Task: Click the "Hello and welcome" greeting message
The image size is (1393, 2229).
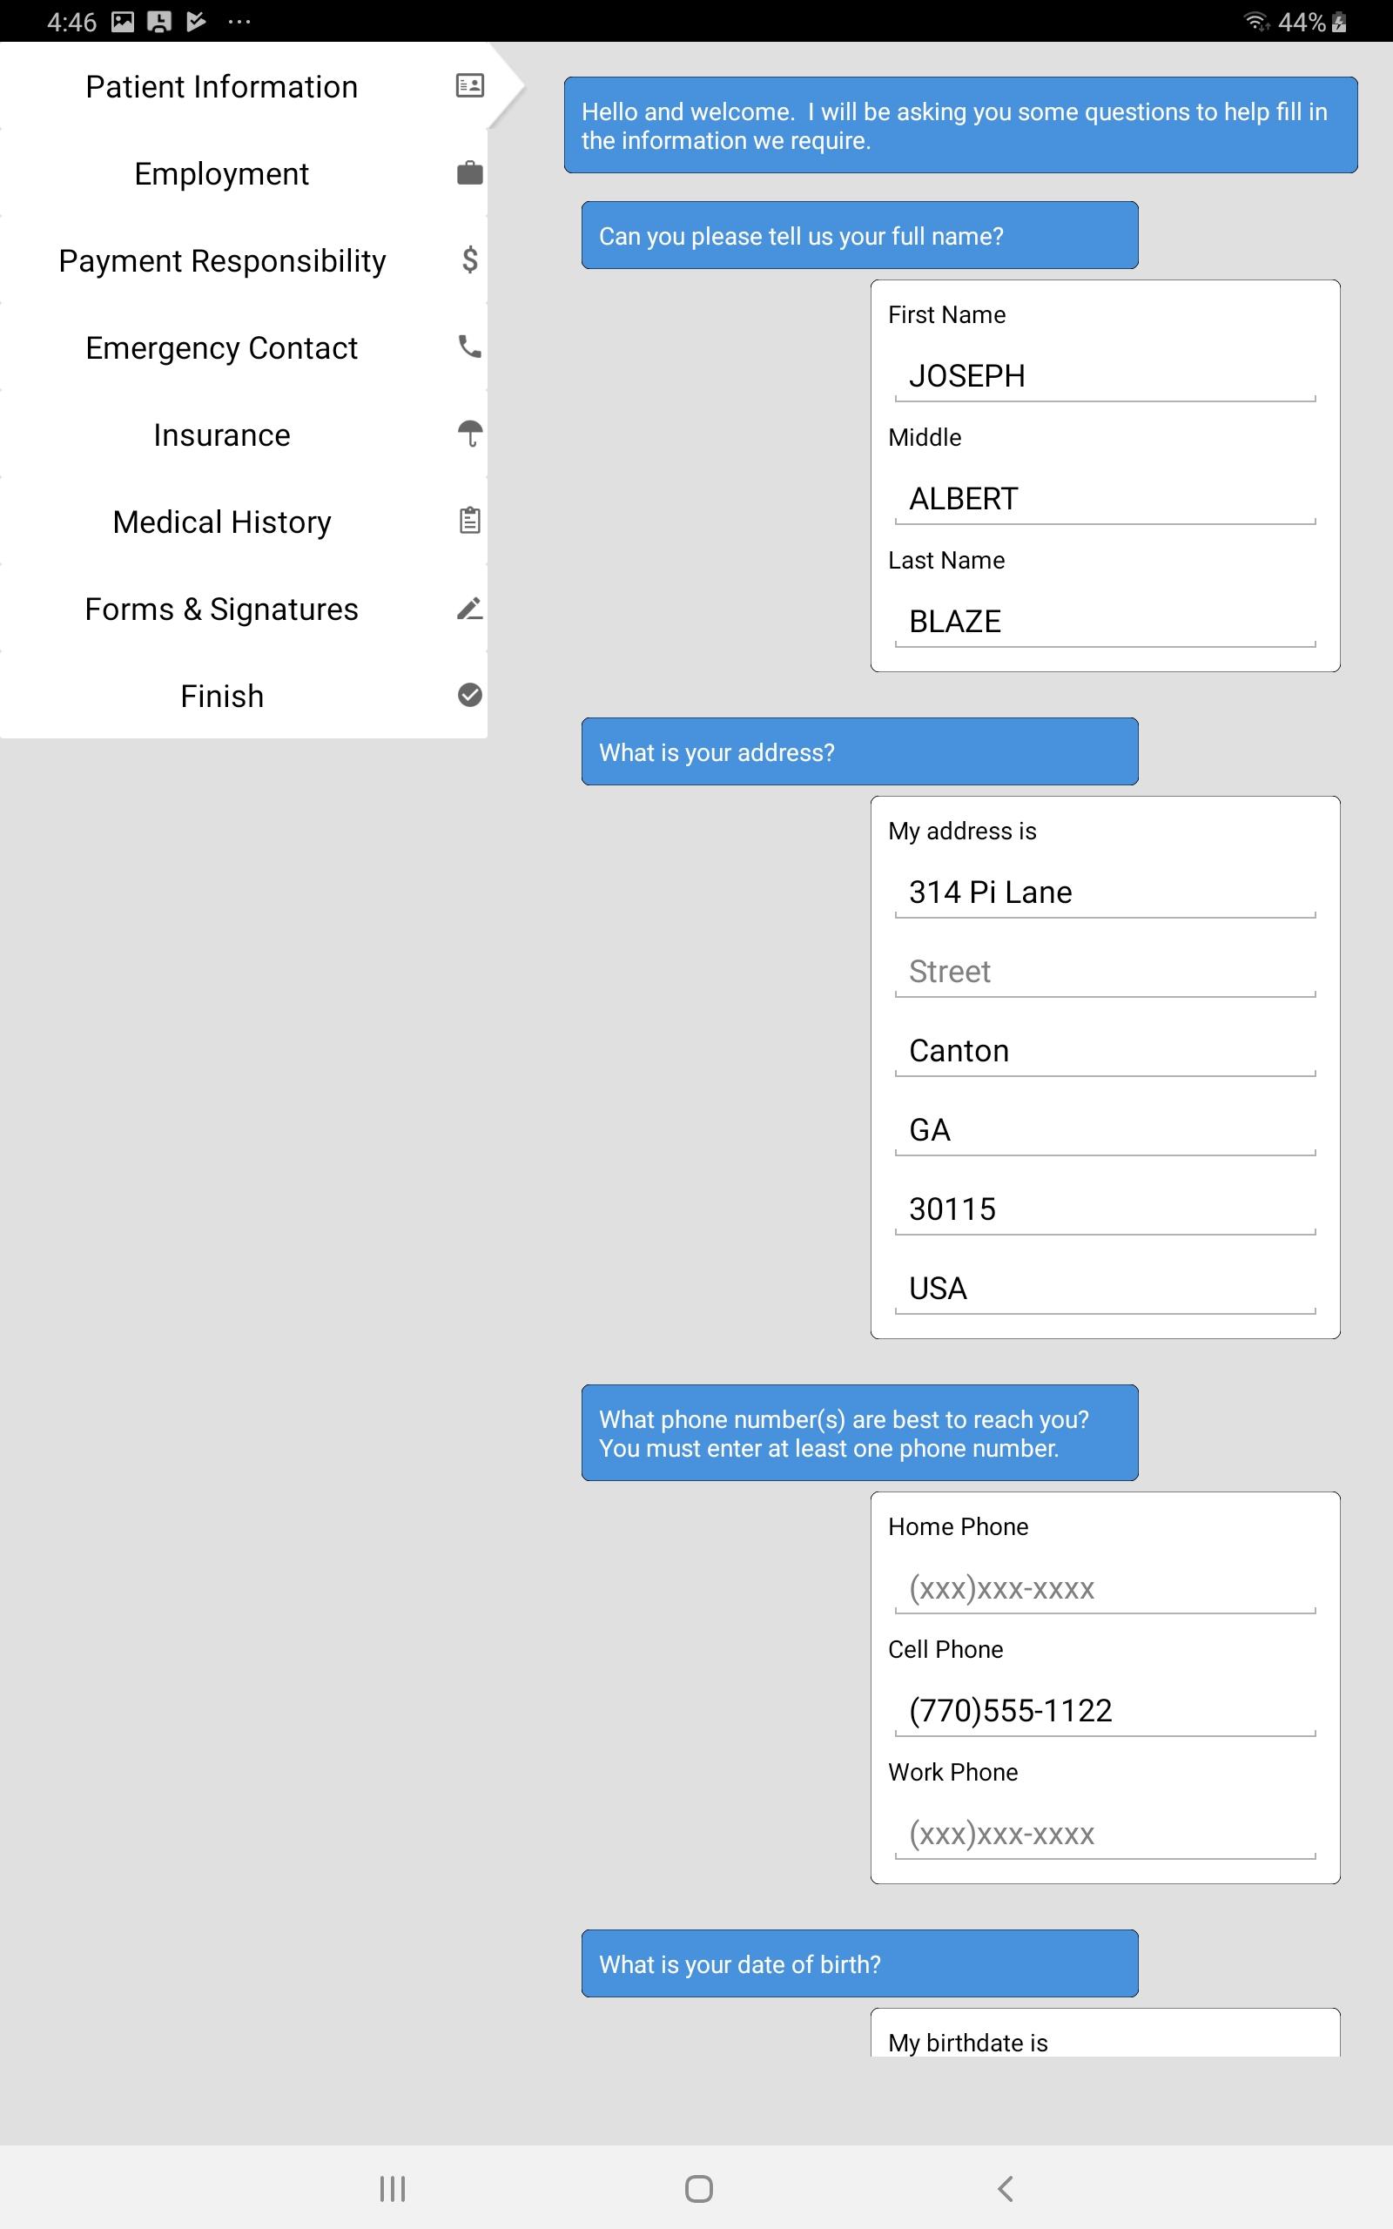Action: point(961,125)
